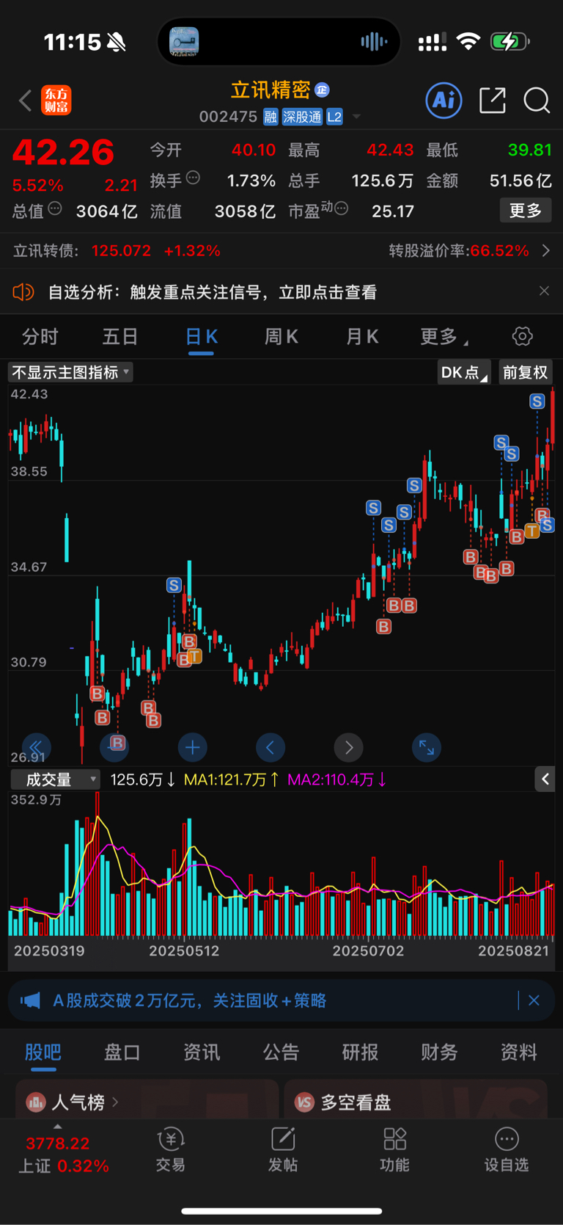Image resolution: width=563 pixels, height=1225 pixels.
Task: Open the 成交量 indicator dropdown
Action: click(55, 779)
